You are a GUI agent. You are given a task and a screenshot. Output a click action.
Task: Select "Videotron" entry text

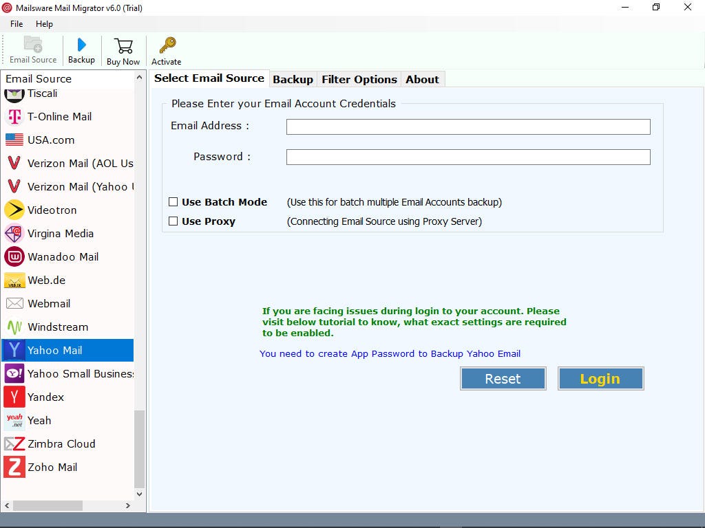click(x=52, y=210)
